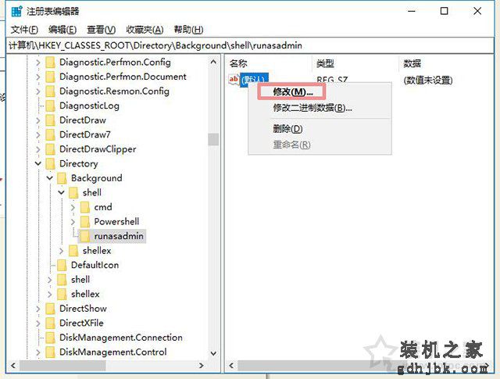Click the tree vertical scrollbar thumb

[213, 139]
